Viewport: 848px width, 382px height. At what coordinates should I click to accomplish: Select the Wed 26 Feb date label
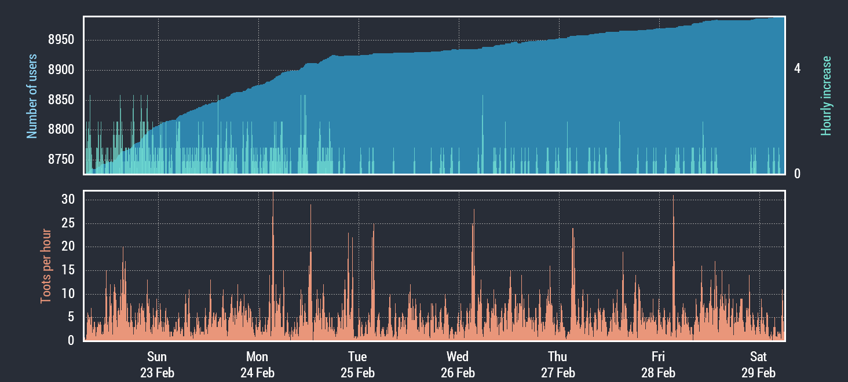[x=458, y=365]
